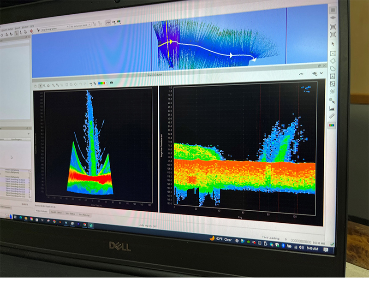Click the layers icon in right toolbar
The width and height of the screenshot is (369, 285).
coord(333,18)
